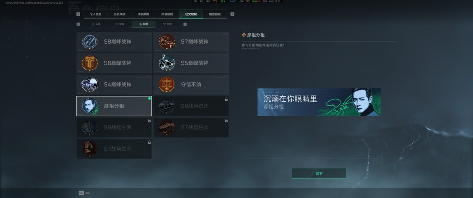Select the S5巅峰战神 skull emblem
Image resolution: width=473 pixels, height=198 pixels.
(x=167, y=63)
